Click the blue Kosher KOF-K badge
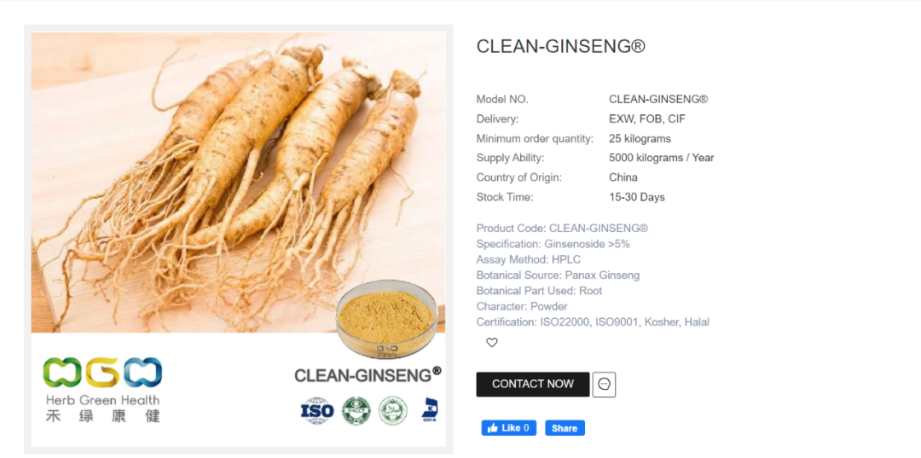Viewport: 921px width, 458px height. [430, 409]
